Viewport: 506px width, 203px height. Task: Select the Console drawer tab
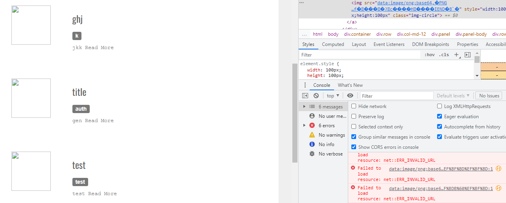(x=322, y=85)
